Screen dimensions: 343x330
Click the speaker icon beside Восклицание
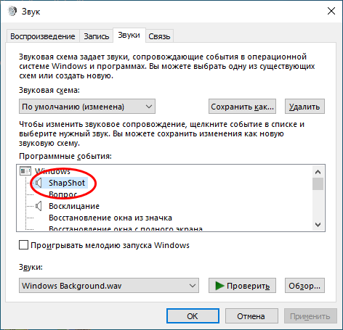(x=39, y=206)
